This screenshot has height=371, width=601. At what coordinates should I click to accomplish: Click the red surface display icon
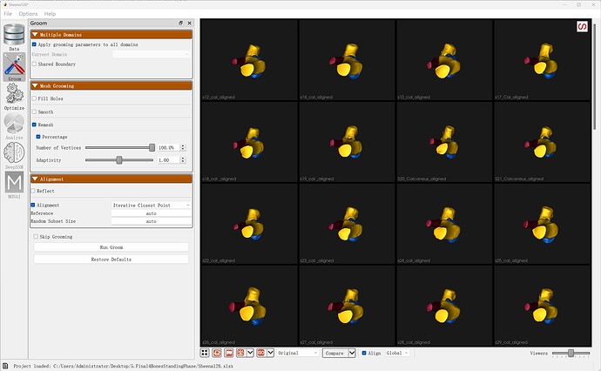pyautogui.click(x=229, y=353)
